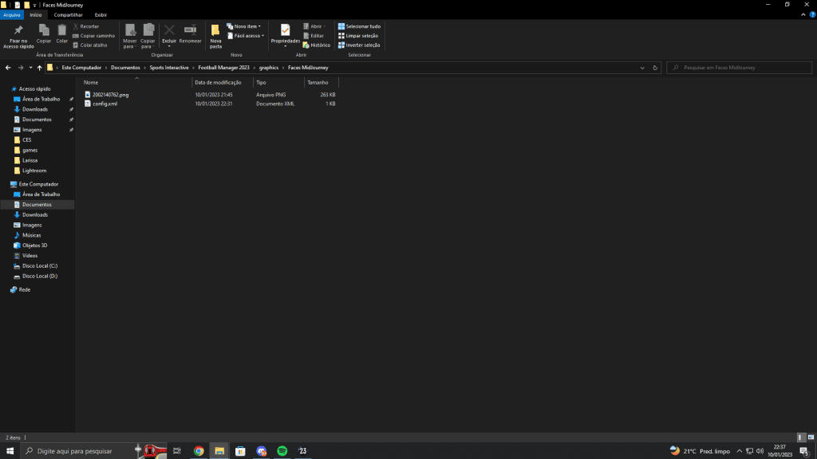Open Spotify from the taskbar
817x459 pixels.
click(x=282, y=451)
